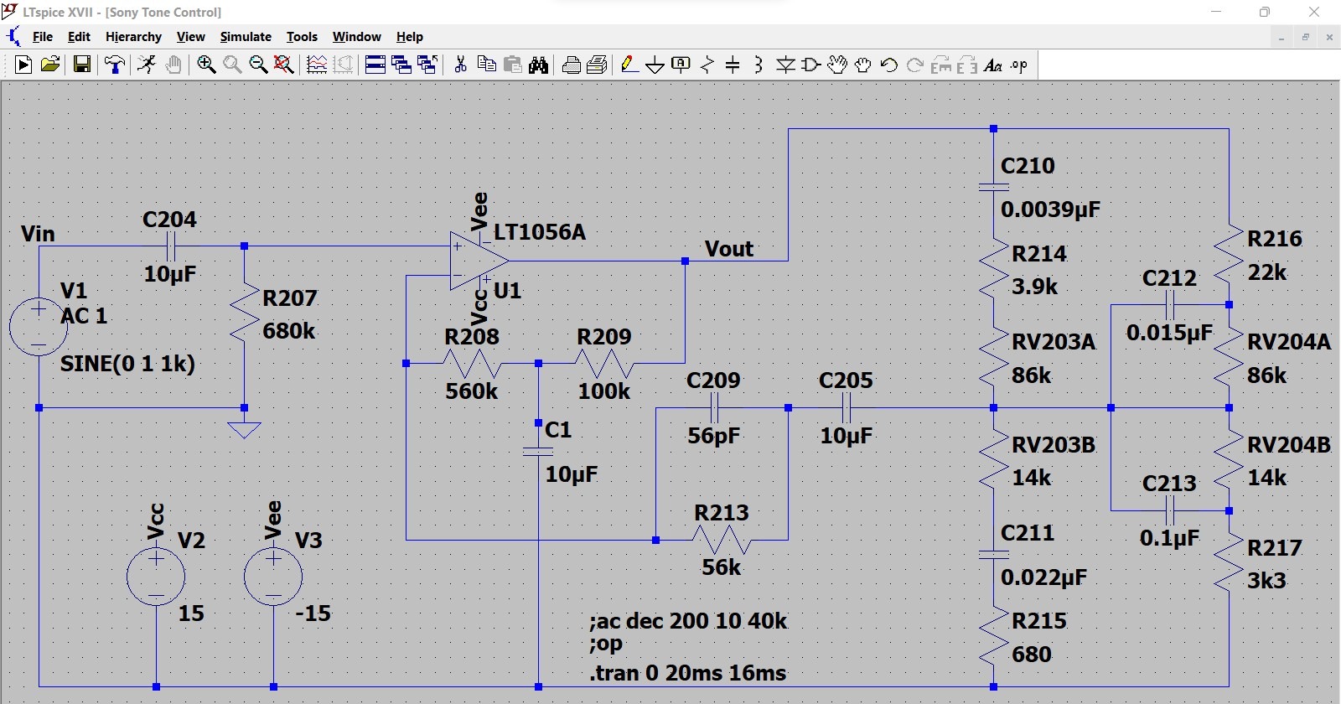The image size is (1341, 704).
Task: Place an Inductor from the toolbar
Action: coord(759,65)
